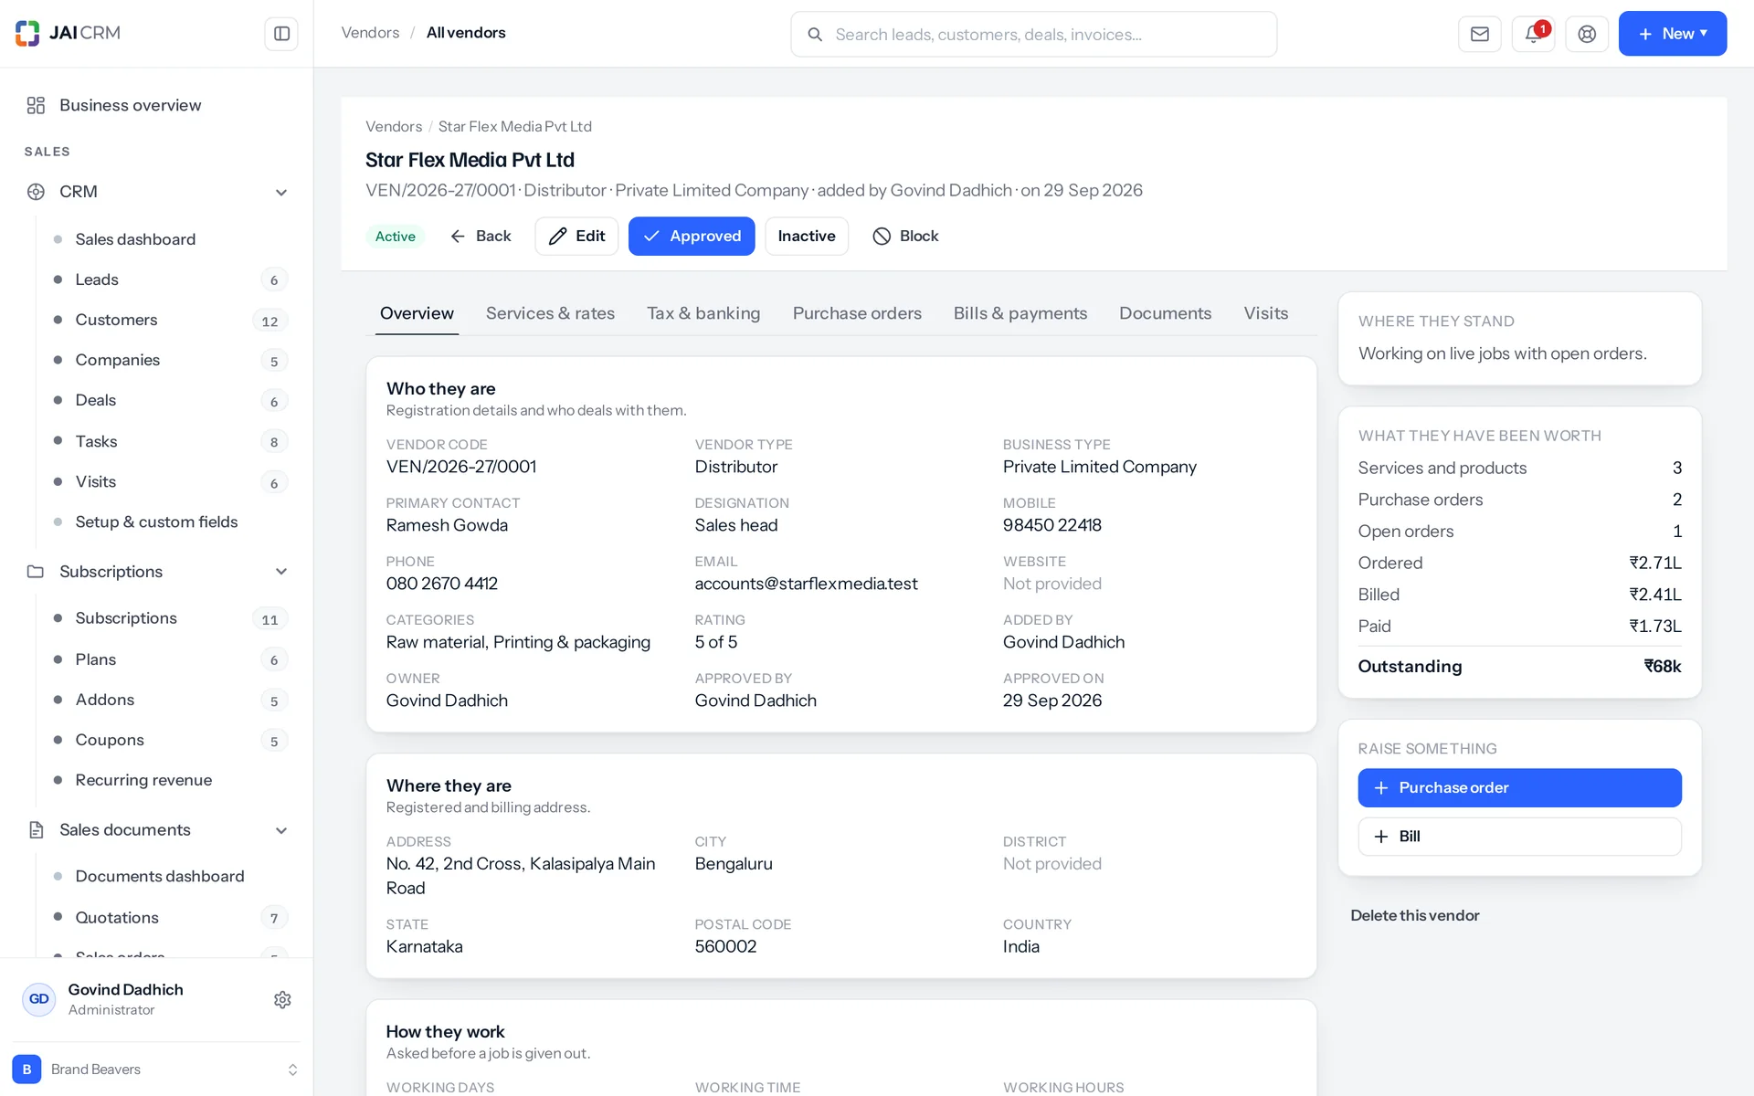This screenshot has height=1096, width=1754.
Task: Open Setup & custom fields
Action: click(169, 522)
